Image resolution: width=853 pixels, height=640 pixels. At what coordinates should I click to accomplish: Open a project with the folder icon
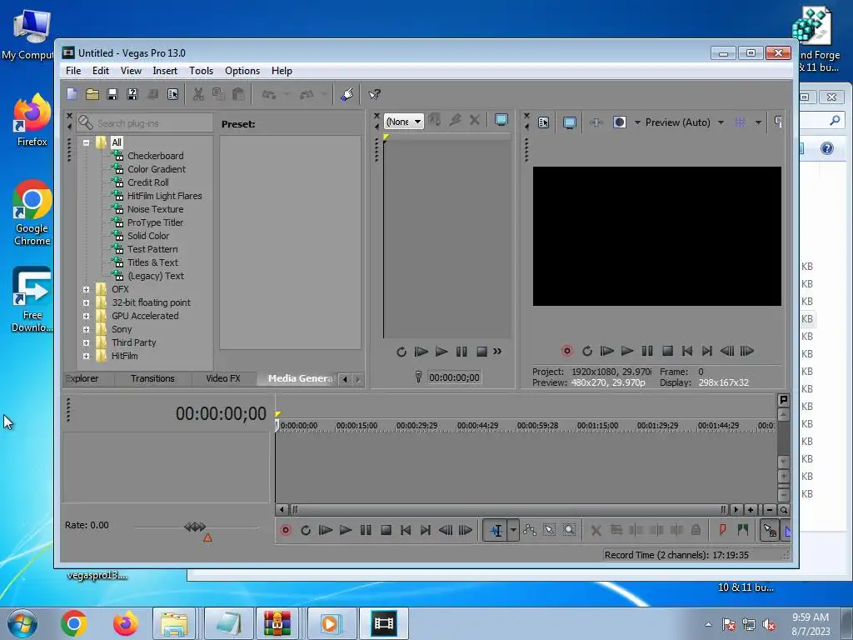(92, 94)
